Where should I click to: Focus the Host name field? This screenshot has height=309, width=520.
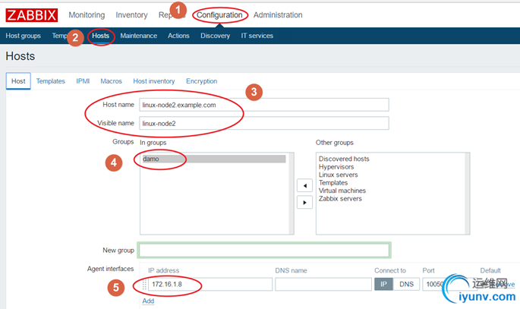(264, 105)
